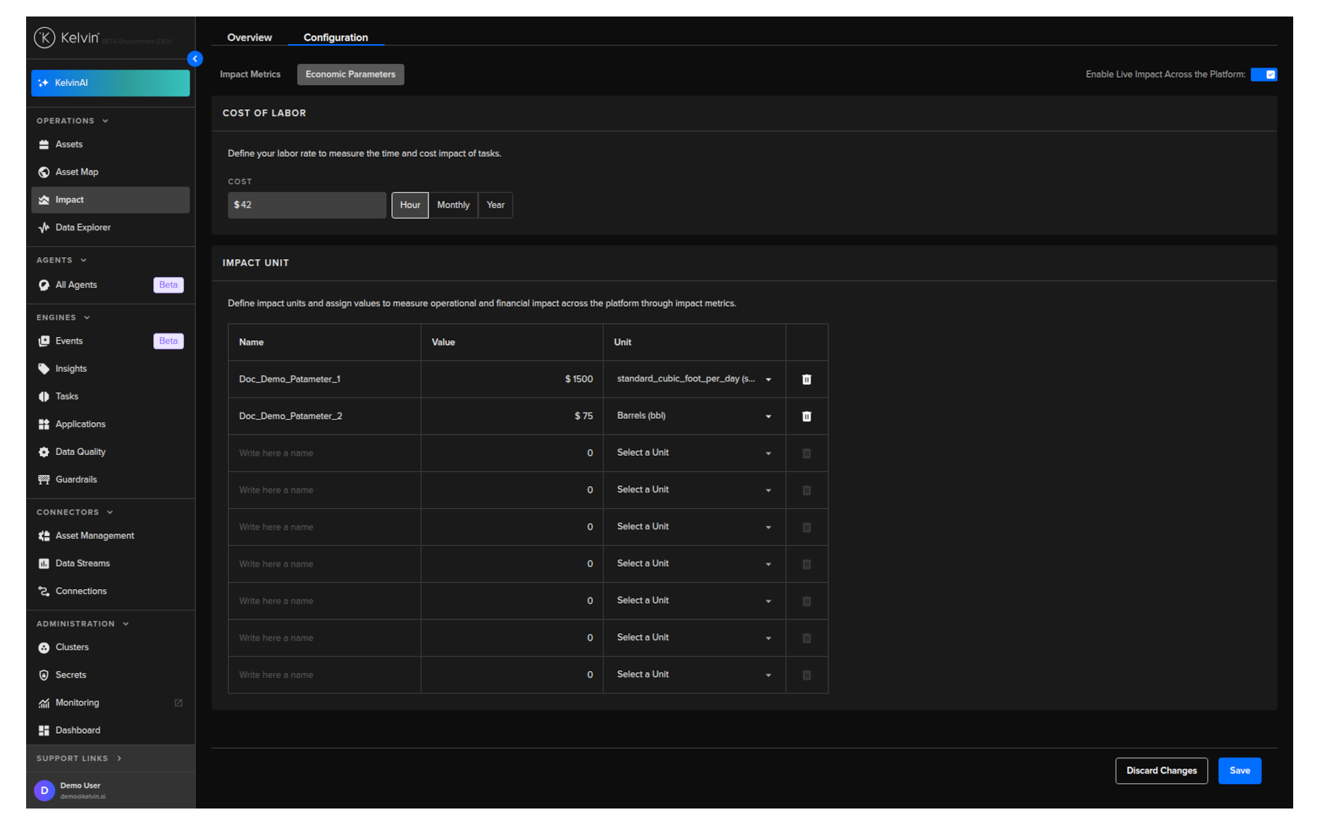Open unit dropdown for Doc_Demo_Patameter_1
The height and width of the screenshot is (825, 1320).
click(x=694, y=379)
